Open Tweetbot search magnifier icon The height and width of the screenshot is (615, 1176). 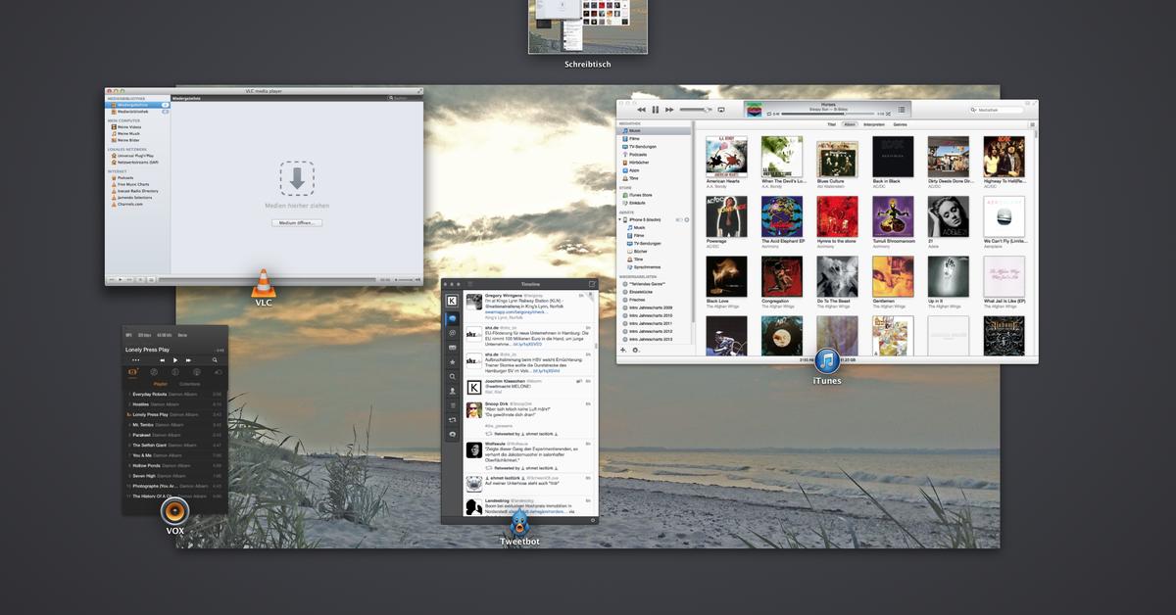point(452,376)
